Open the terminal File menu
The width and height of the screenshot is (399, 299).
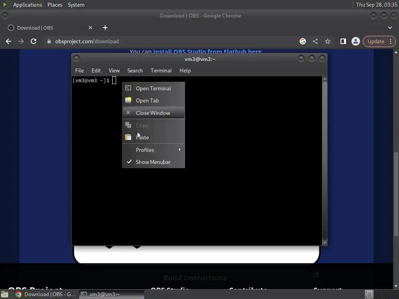(79, 71)
